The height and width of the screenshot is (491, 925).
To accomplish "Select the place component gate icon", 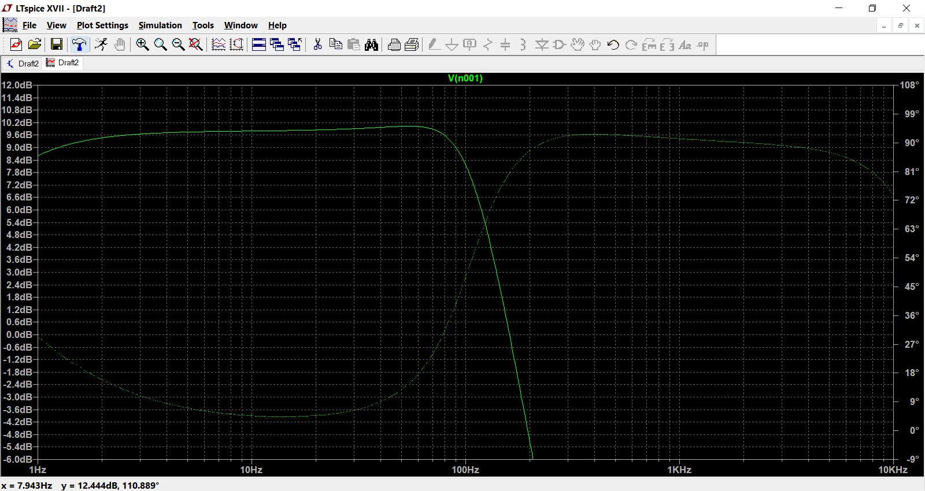I will 560,44.
